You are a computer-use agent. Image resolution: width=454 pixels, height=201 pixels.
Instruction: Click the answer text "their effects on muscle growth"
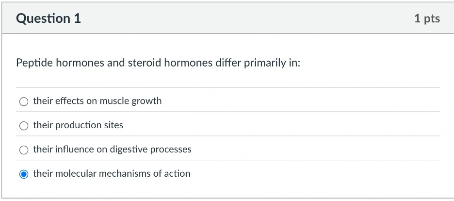tap(97, 101)
